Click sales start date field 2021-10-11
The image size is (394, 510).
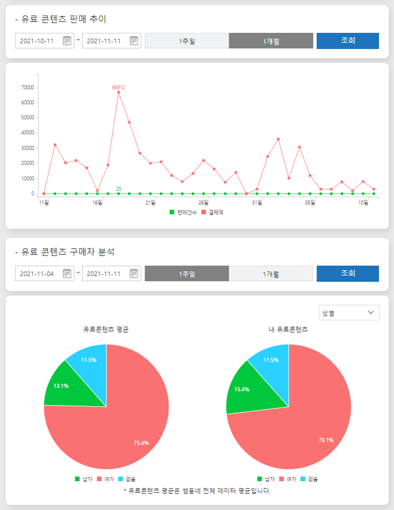pos(38,41)
